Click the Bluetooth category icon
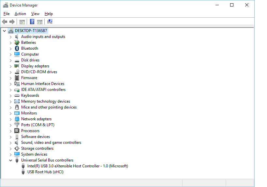This screenshot has height=187, width=267. pyautogui.click(x=17, y=48)
